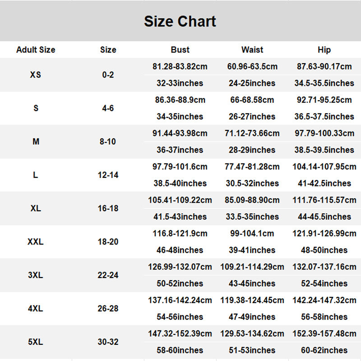Select the 111.76-115.57cm hip cell
The height and width of the screenshot is (361, 361).
point(324,200)
